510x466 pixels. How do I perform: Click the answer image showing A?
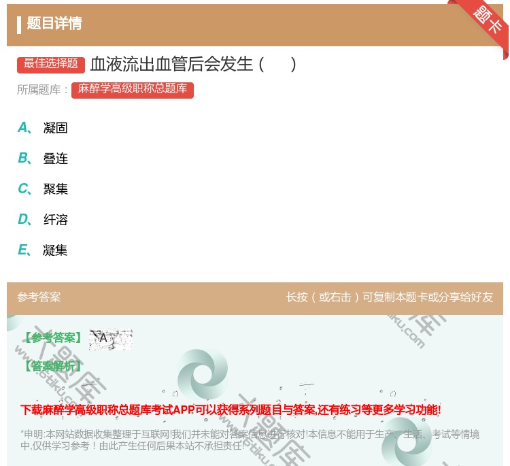coord(111,339)
